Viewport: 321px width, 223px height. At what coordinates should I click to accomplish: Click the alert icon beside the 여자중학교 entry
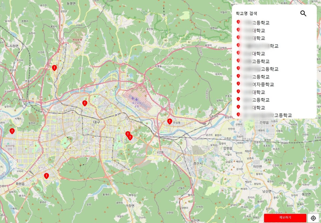point(238,84)
